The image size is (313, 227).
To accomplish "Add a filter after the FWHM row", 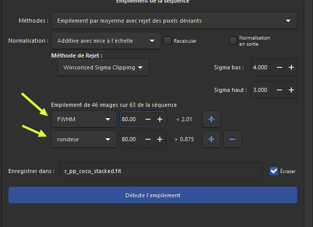I will tap(211, 119).
